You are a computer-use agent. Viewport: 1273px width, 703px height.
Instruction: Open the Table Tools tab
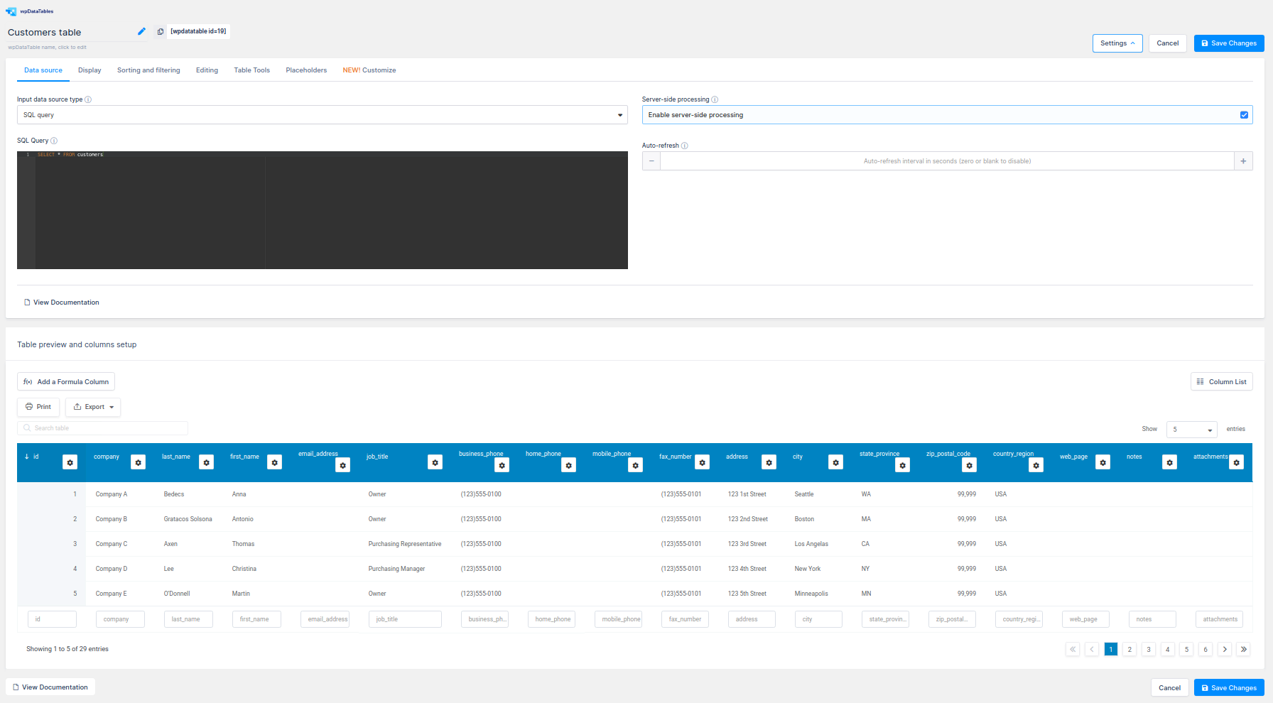(x=251, y=70)
